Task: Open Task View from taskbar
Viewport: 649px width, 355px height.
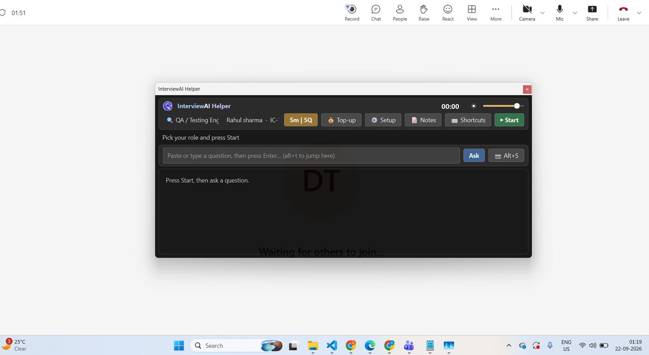Action: (x=293, y=346)
